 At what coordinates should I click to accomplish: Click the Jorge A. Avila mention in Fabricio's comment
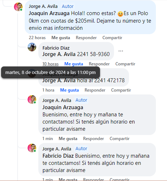click(x=59, y=54)
